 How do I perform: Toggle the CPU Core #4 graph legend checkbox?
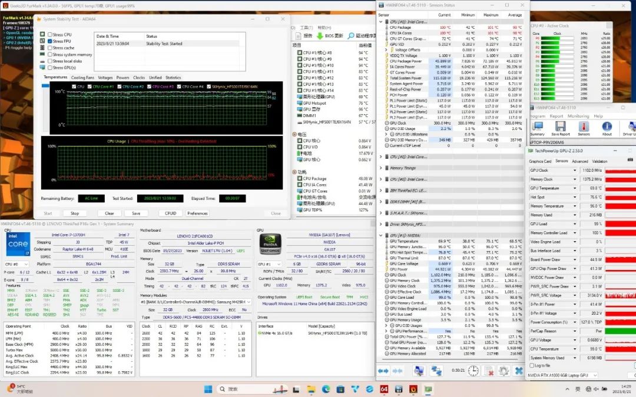click(178, 86)
